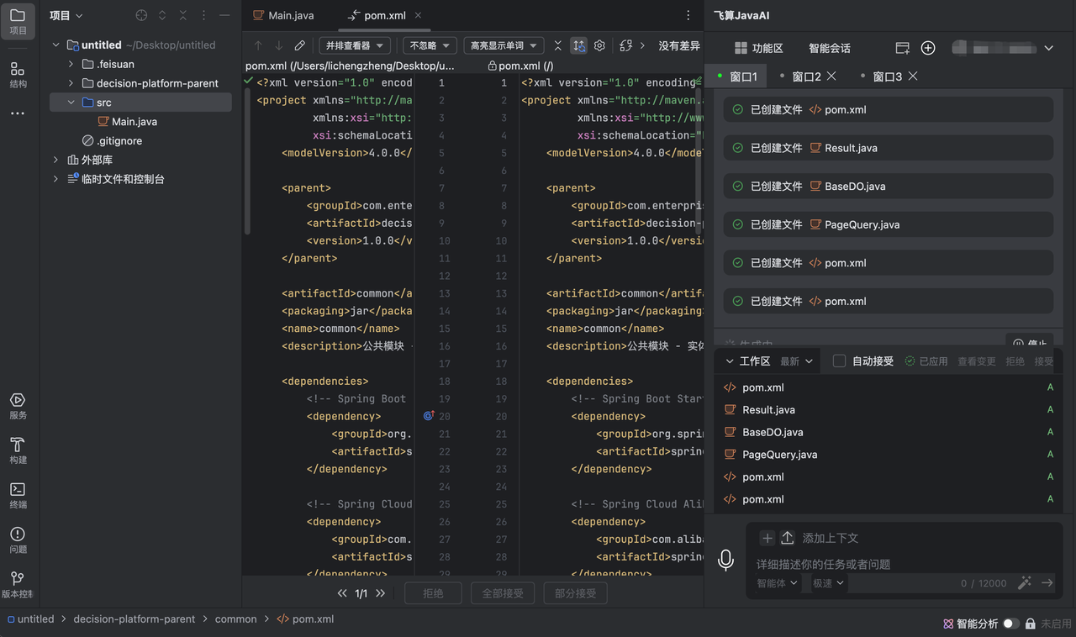Activate voice input with the microphone icon

click(726, 560)
